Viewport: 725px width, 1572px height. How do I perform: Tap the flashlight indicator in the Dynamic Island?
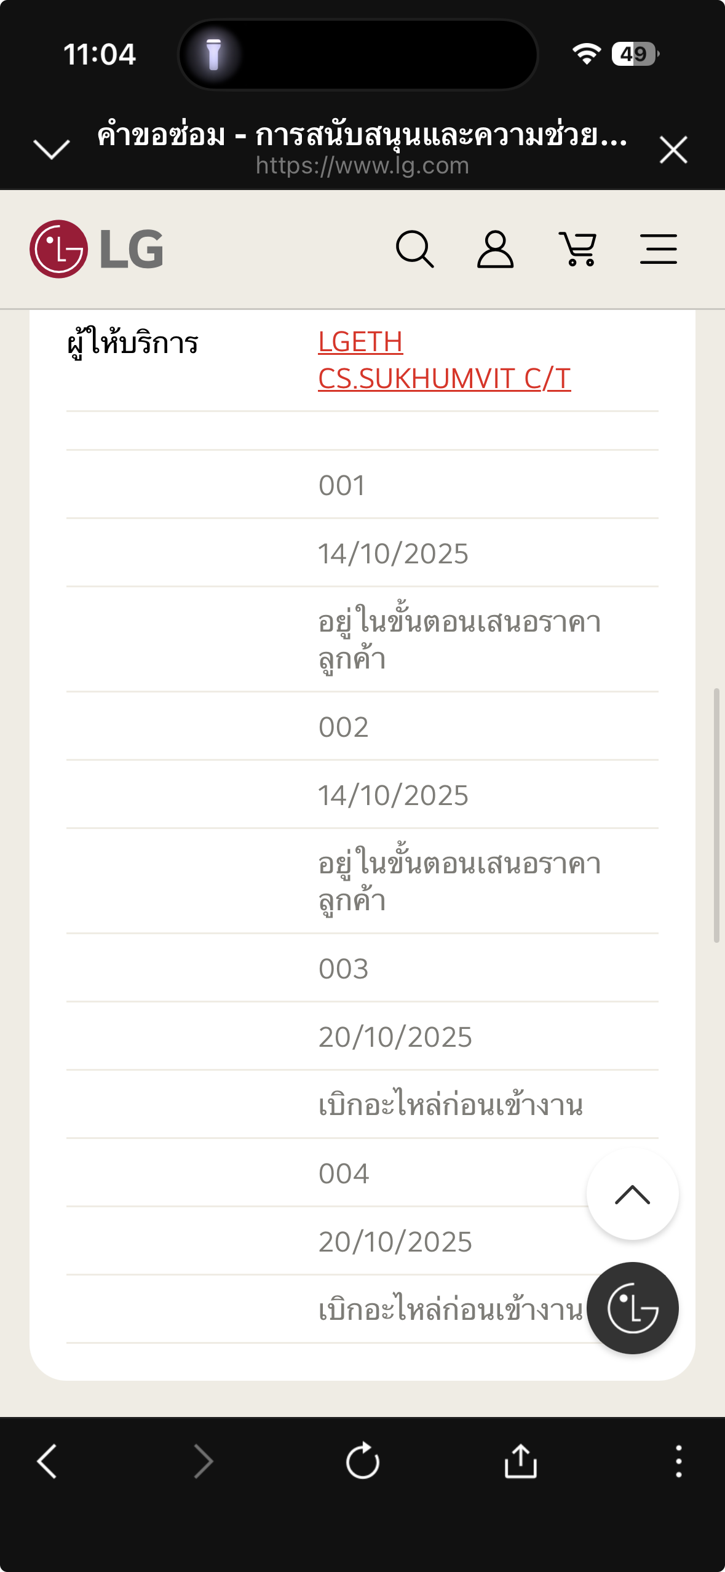[213, 54]
